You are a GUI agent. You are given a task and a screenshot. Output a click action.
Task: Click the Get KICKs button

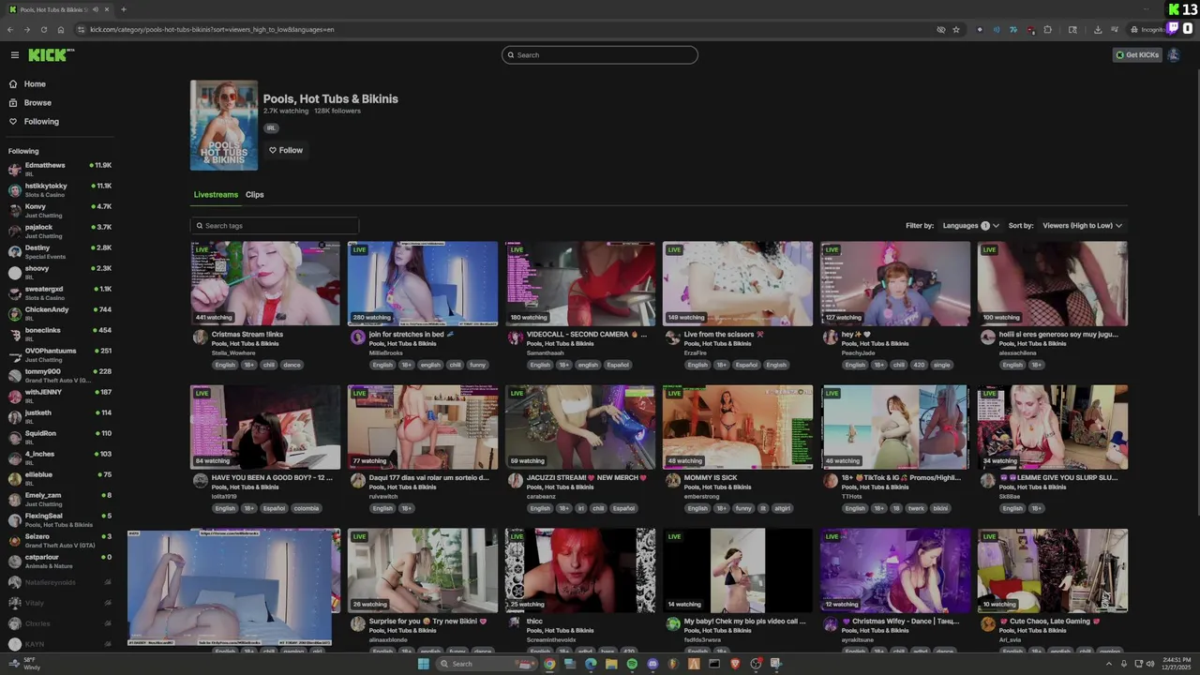[x=1137, y=55]
